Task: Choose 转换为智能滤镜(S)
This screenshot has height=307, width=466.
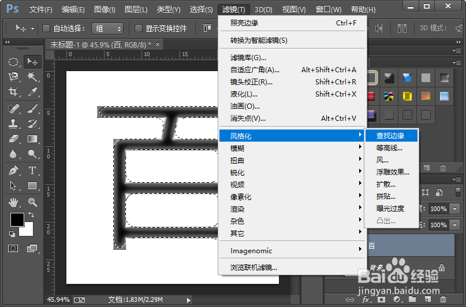Action: click(292, 40)
